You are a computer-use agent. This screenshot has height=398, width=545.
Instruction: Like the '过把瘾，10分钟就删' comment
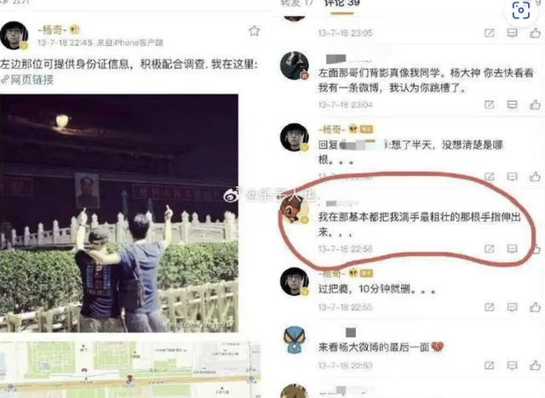tap(535, 307)
